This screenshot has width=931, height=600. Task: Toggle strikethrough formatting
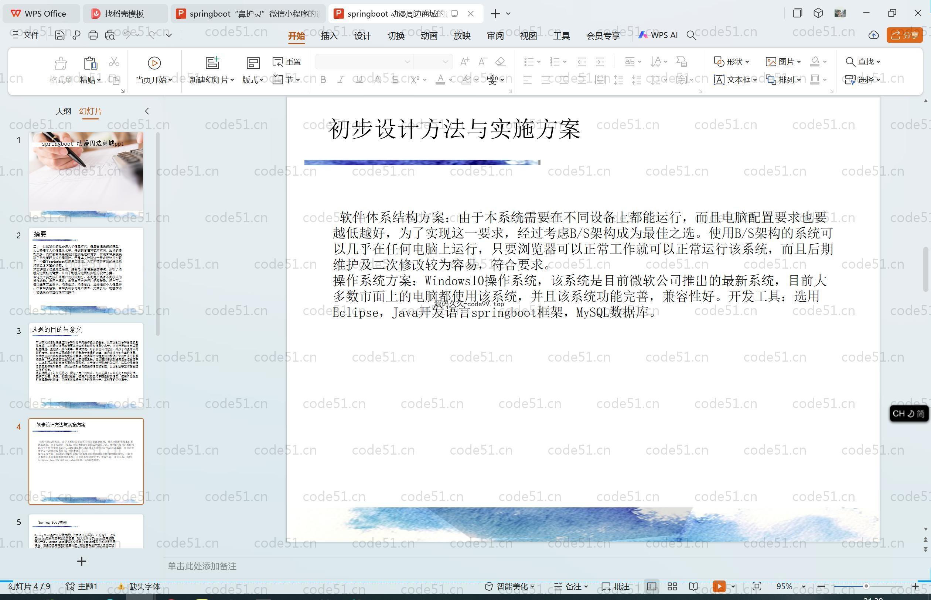click(377, 80)
